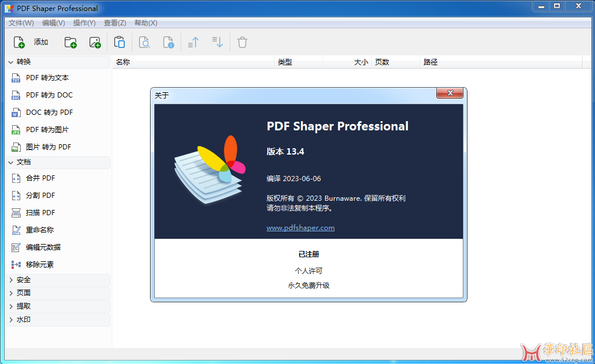Click the paste clipboard toolbar icon

(119, 42)
